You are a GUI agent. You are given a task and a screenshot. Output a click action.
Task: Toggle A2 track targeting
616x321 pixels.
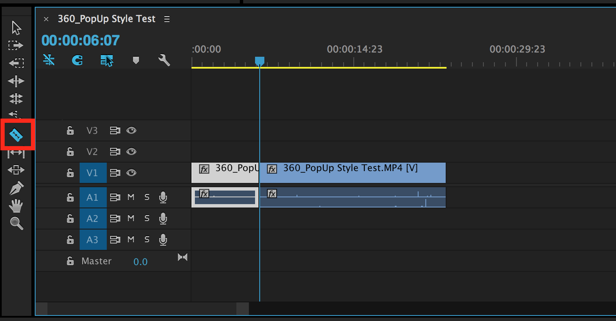click(x=93, y=219)
